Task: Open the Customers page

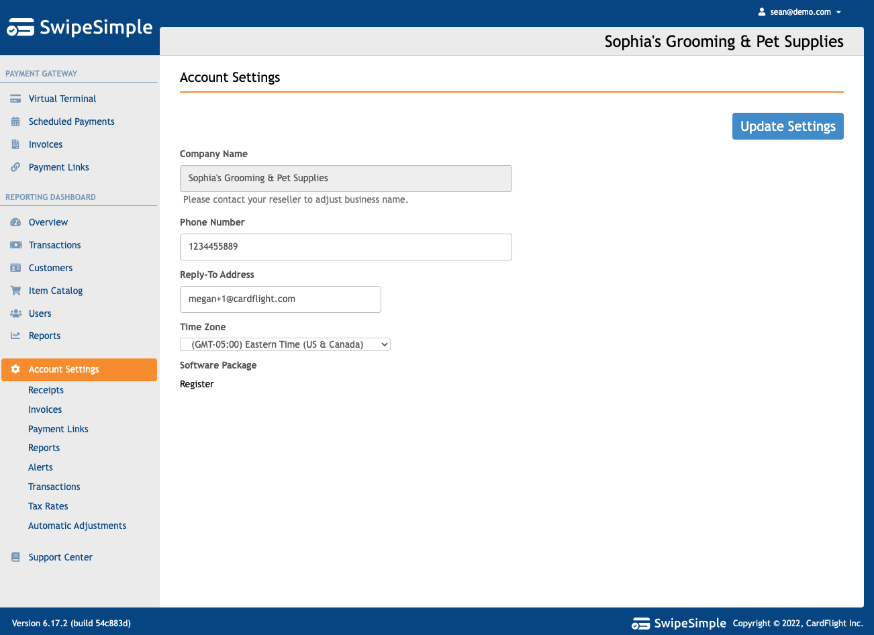Action: tap(51, 268)
